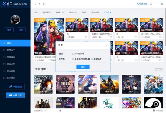
Task: Open the more link in 账号出租区
Action: click(158, 69)
